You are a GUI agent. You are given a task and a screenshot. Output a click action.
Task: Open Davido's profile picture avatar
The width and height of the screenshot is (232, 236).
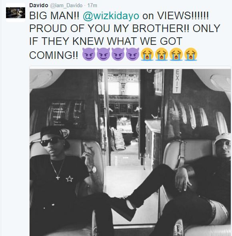click(x=16, y=12)
